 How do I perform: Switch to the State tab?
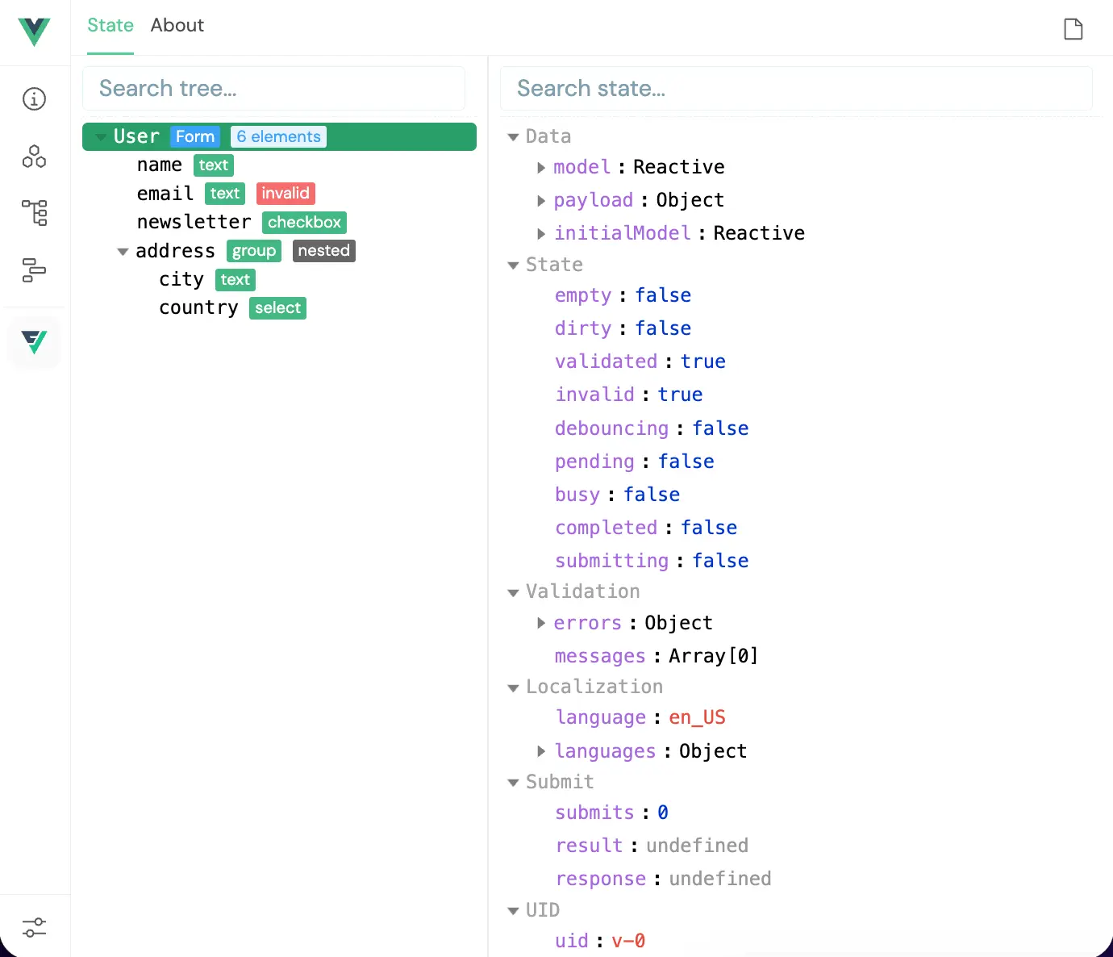[110, 26]
